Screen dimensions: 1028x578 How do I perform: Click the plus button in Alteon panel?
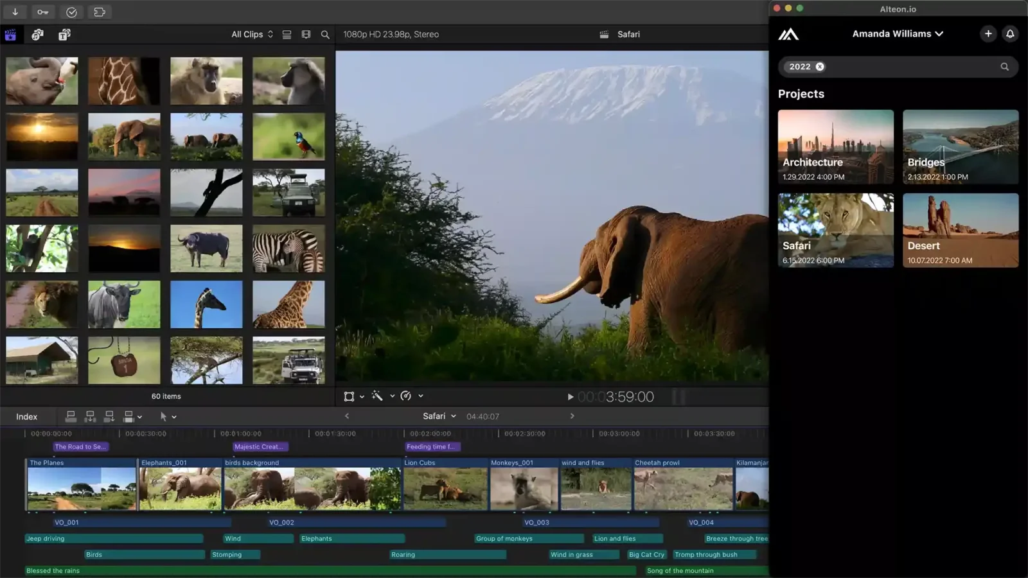coord(988,33)
